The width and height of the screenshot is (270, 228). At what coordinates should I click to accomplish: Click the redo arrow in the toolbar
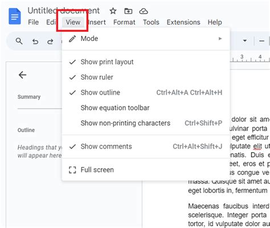point(50,41)
